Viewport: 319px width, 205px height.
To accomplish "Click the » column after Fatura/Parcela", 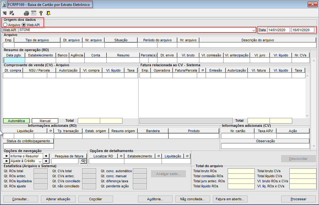I will click(202, 70).
